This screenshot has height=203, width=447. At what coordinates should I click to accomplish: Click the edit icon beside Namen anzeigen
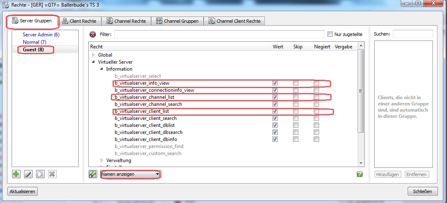pos(93,174)
